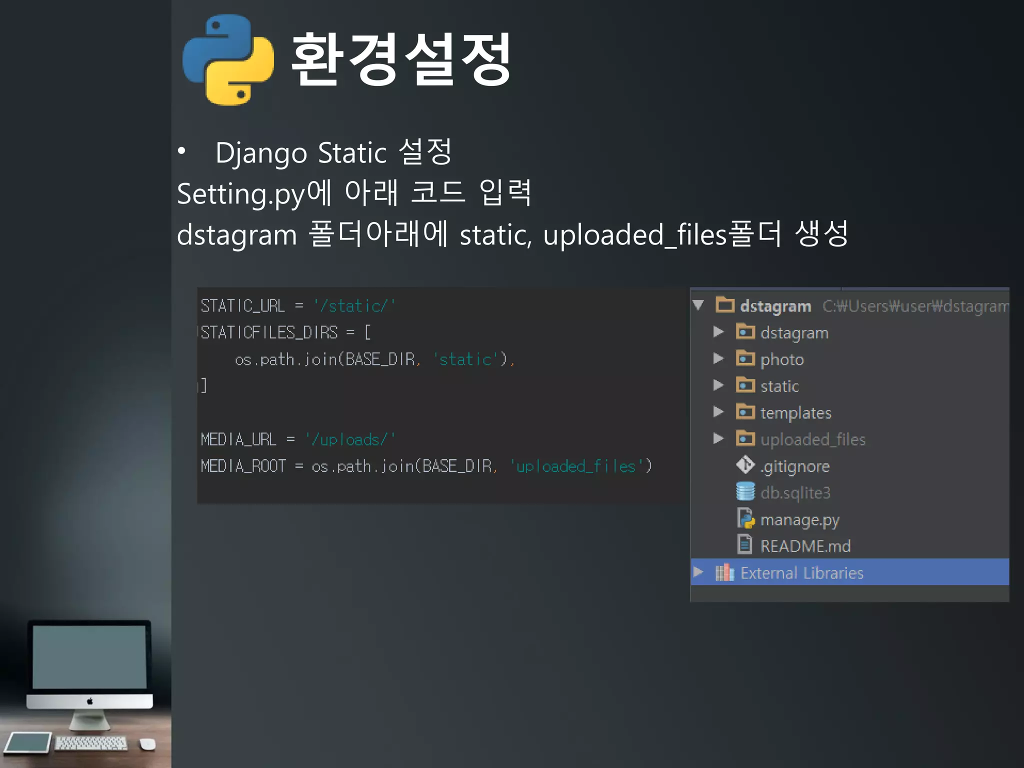Select the dstagram subfolder name
This screenshot has width=1024, height=768.
click(x=794, y=333)
